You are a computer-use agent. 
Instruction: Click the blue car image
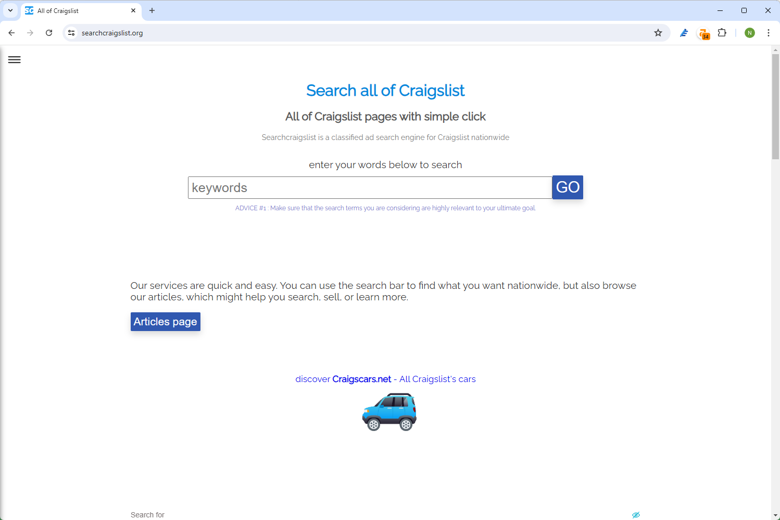[389, 412]
